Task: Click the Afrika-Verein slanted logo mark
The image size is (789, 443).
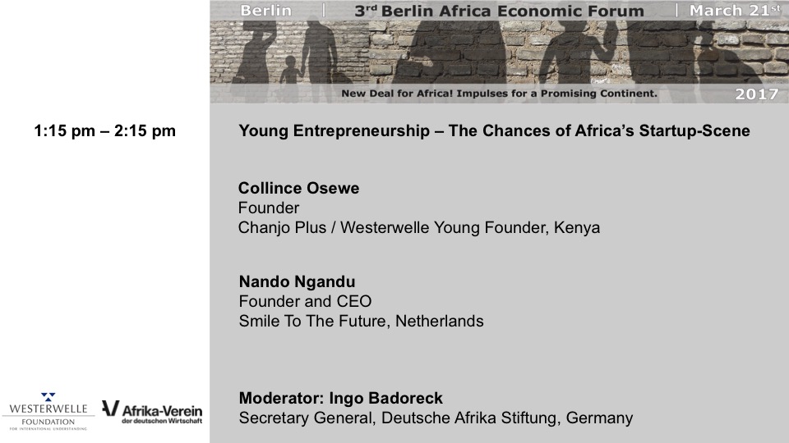Action: [110, 409]
